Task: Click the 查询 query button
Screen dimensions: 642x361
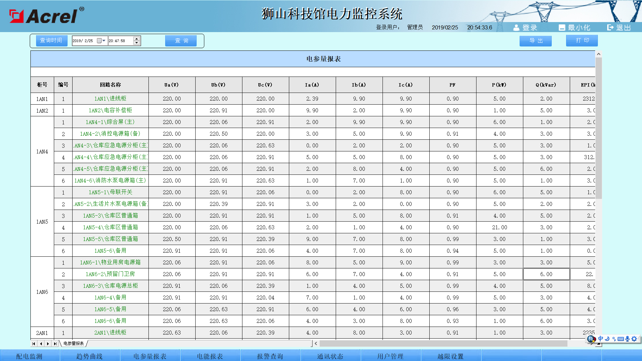Action: click(x=181, y=41)
